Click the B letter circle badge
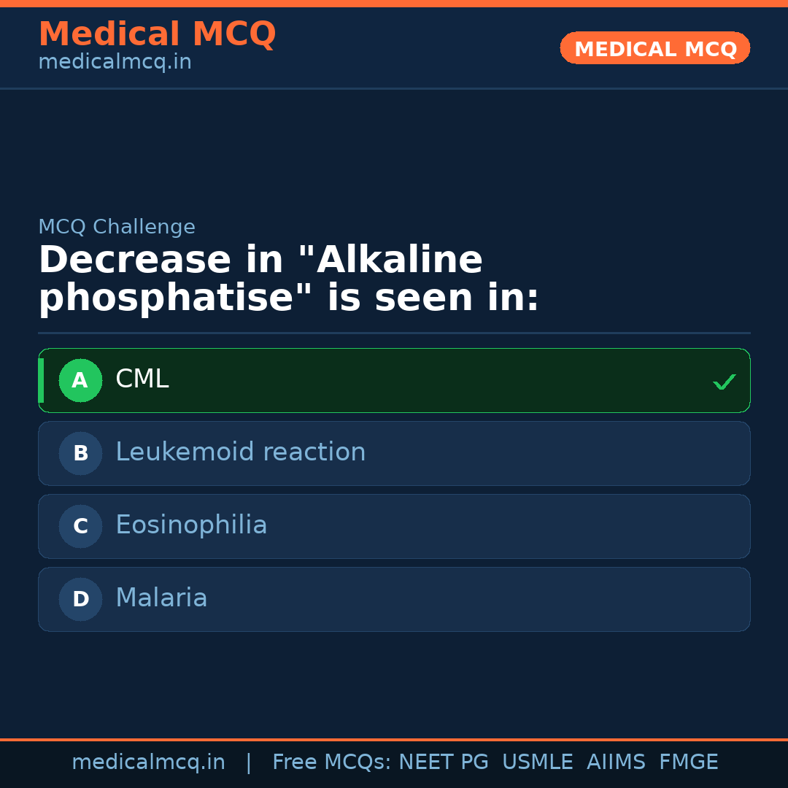The height and width of the screenshot is (788, 788). click(80, 453)
